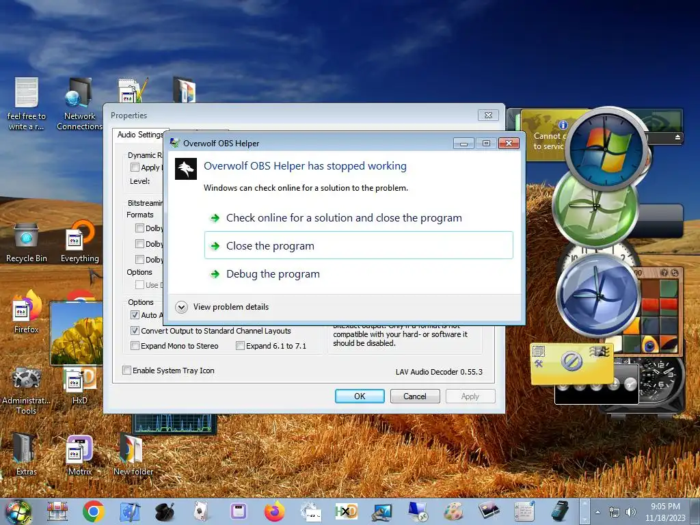Open the Paint palette icon in the taskbar
The height and width of the screenshot is (525, 700).
pyautogui.click(x=454, y=511)
